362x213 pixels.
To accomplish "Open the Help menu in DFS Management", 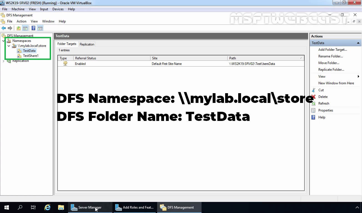I will tap(62, 21).
